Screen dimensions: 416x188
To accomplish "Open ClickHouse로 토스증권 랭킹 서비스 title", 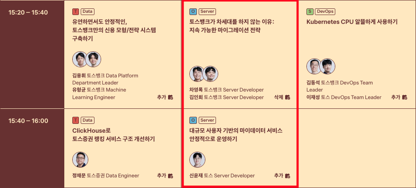I will click(x=114, y=135).
